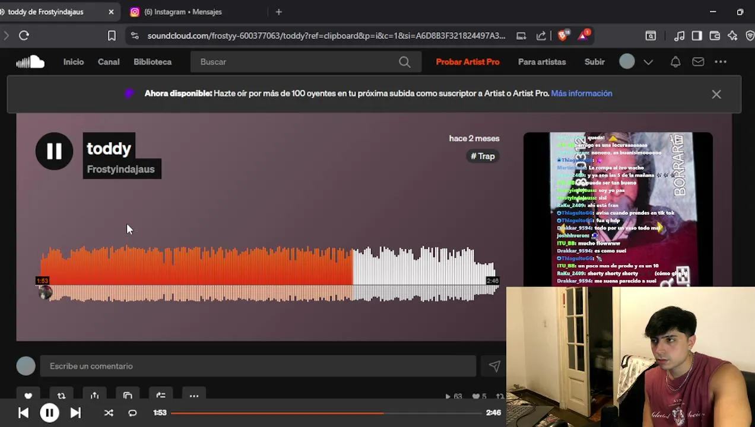Click the Escribe un comentario field
This screenshot has width=755, height=427.
point(258,366)
